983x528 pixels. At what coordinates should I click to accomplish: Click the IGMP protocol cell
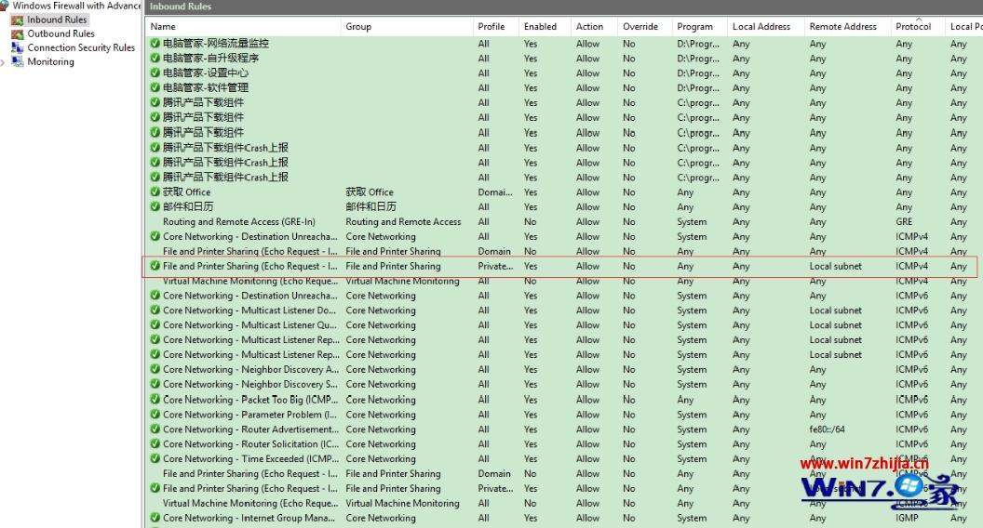[x=907, y=518]
